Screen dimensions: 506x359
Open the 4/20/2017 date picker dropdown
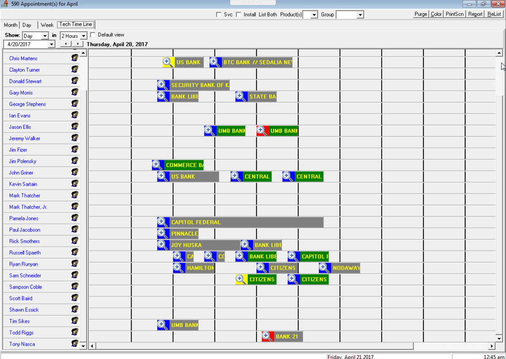tap(51, 44)
